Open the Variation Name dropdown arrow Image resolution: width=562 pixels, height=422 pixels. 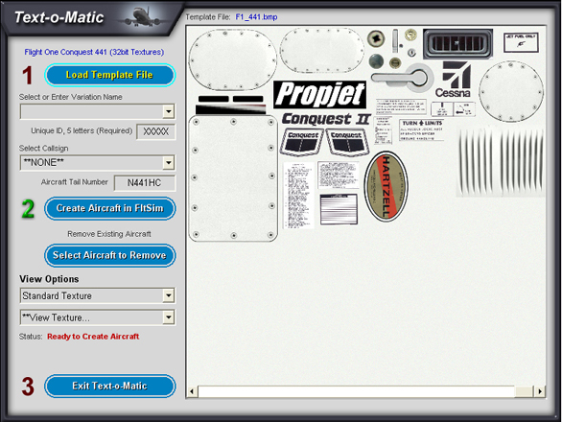[169, 111]
